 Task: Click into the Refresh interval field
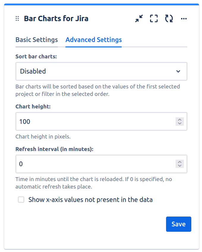[x=95, y=164]
